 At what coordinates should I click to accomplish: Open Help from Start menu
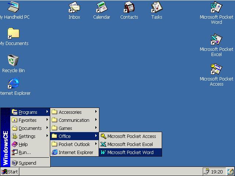point(30,144)
